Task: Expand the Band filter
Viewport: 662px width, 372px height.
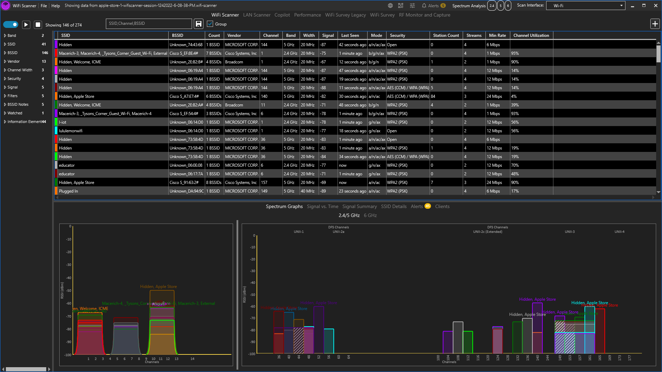Action: click(5, 35)
